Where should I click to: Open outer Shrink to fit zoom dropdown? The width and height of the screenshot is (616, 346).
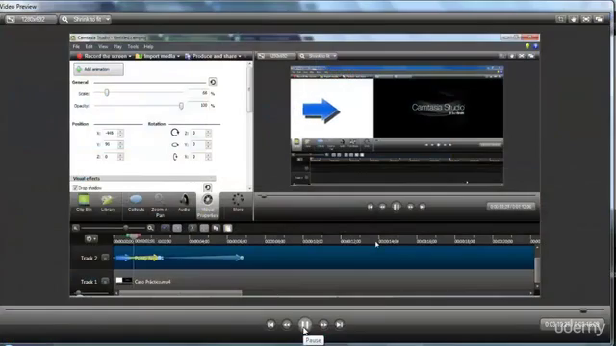pos(86,19)
